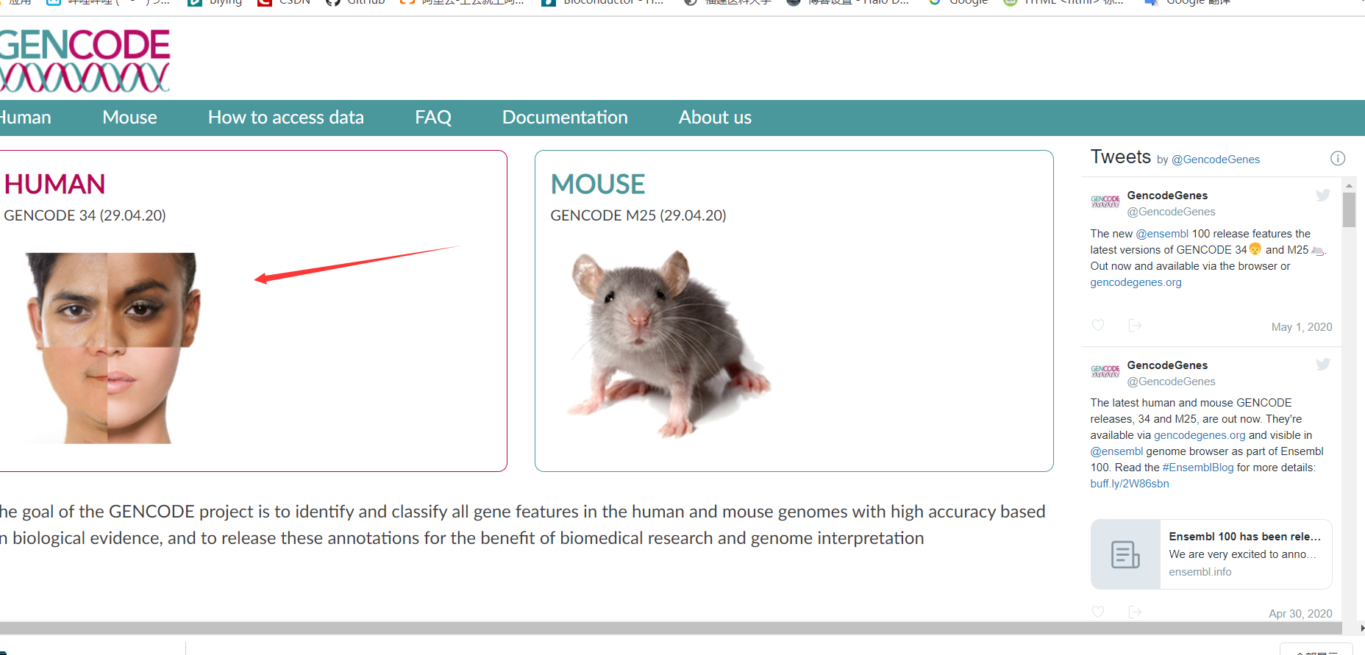Open the @GencodeGenes link beside Tweets
The image size is (1365, 655).
(x=1215, y=160)
